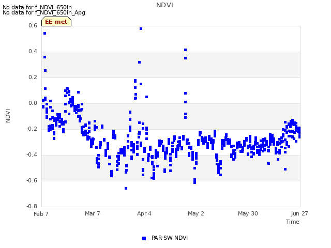Click the PAR-SW NDVI legend marker
Image resolution: width=331 pixels, height=248 pixels.
(x=144, y=238)
